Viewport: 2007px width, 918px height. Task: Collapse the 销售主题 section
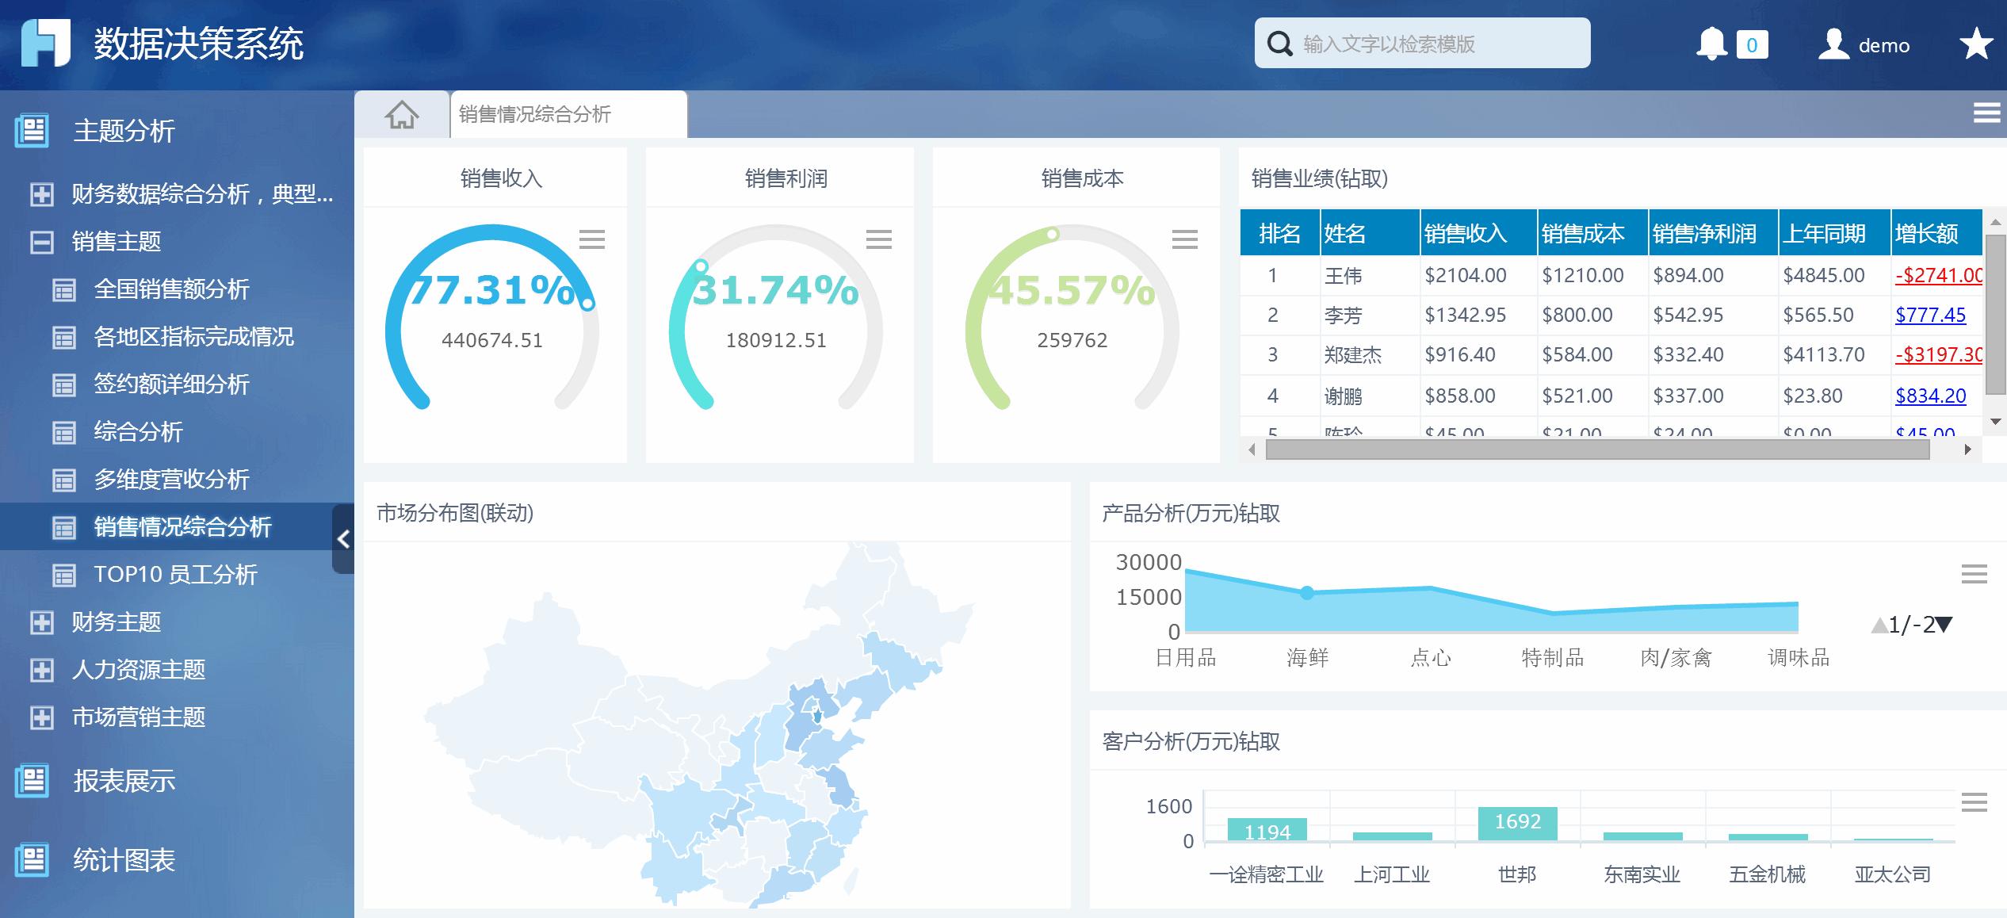click(44, 242)
